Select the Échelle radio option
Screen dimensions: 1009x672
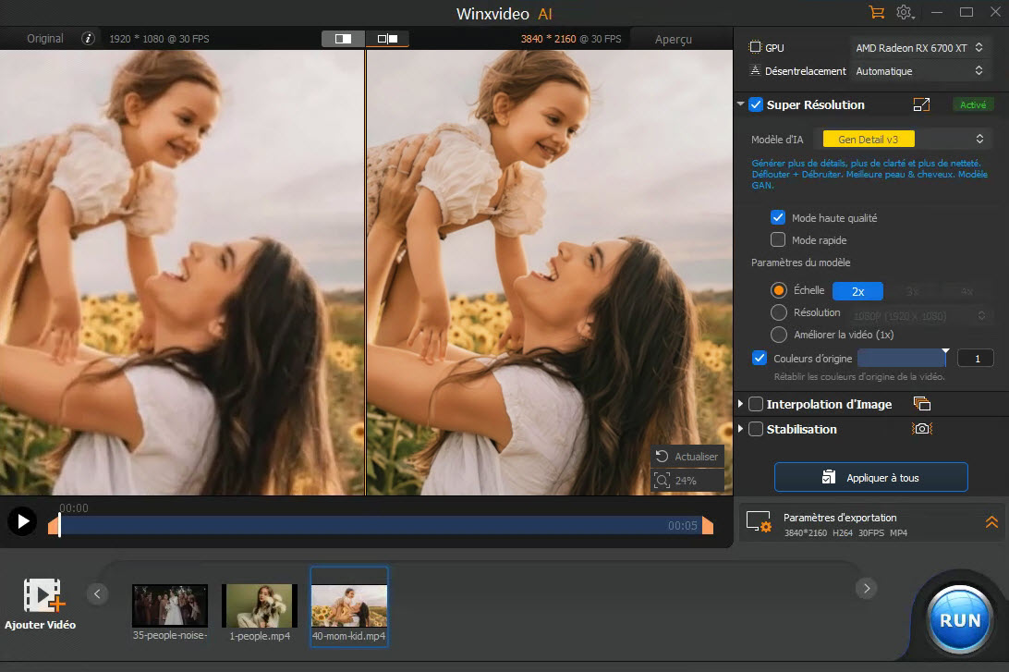click(779, 290)
